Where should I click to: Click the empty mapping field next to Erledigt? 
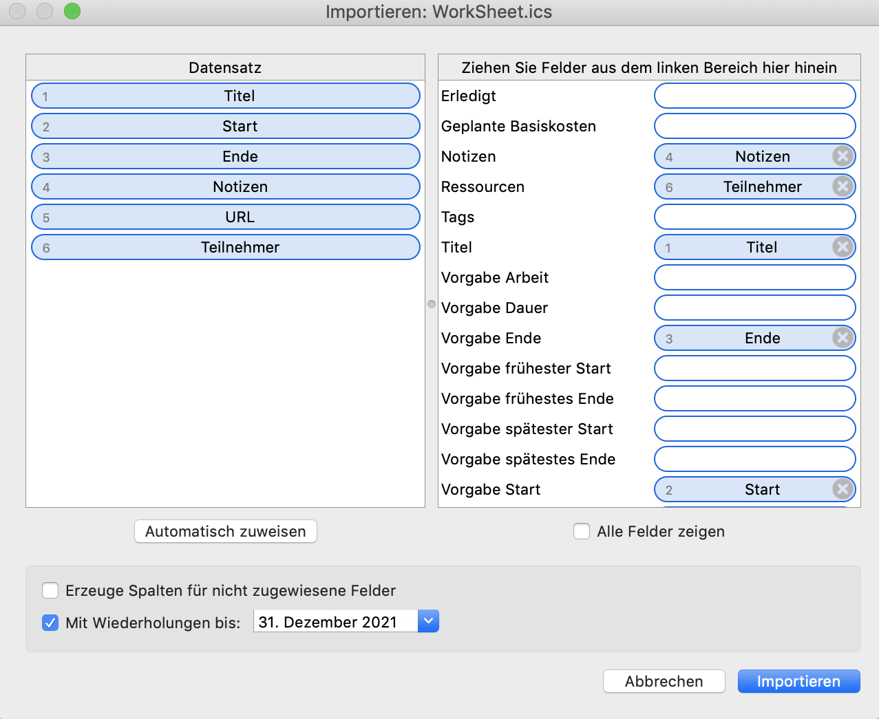click(754, 96)
